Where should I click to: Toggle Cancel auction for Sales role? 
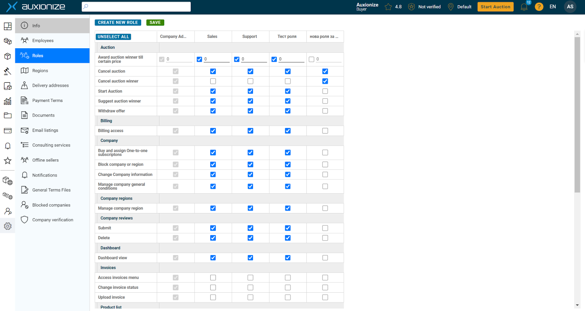213,71
